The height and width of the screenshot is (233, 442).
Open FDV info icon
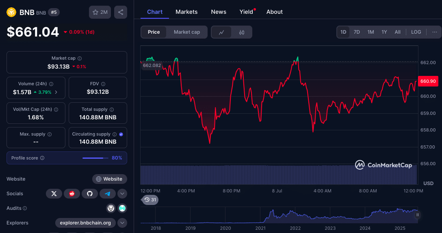(103, 84)
